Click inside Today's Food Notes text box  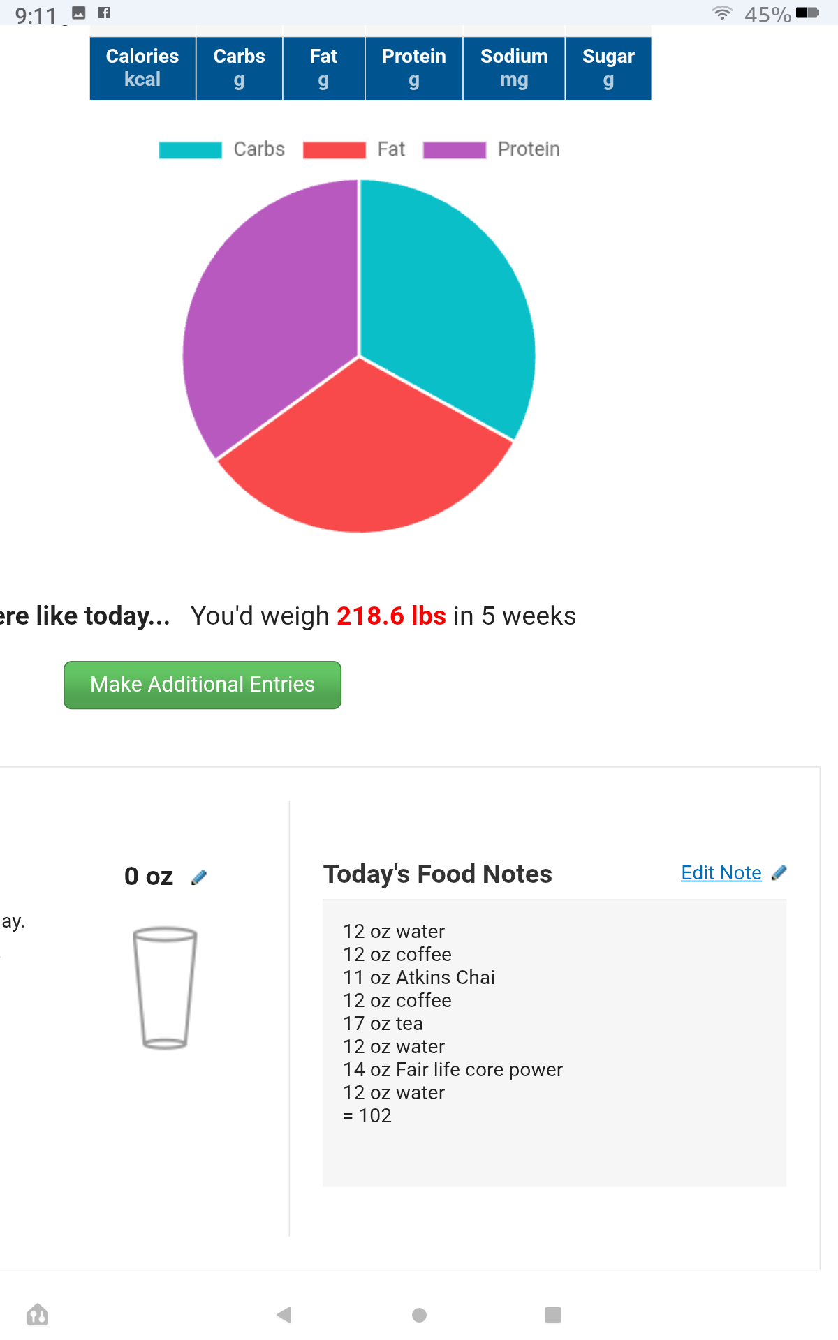pyautogui.click(x=554, y=1043)
